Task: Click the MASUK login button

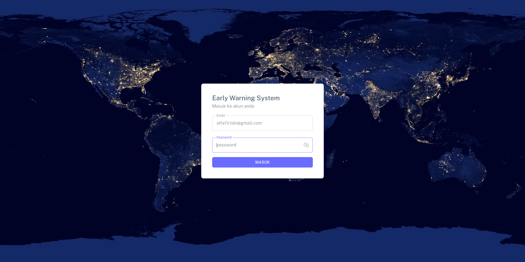Action: tap(262, 162)
